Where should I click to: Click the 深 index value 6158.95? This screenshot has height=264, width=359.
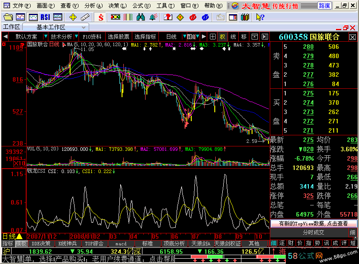coord(171,252)
